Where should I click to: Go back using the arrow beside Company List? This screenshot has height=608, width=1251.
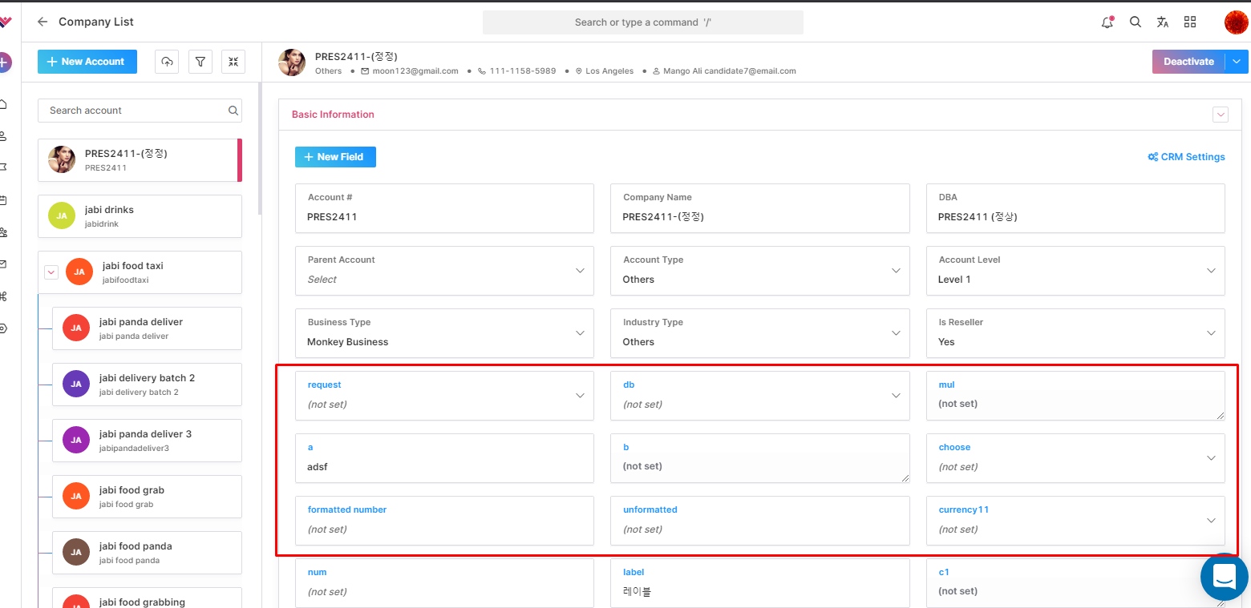(43, 22)
